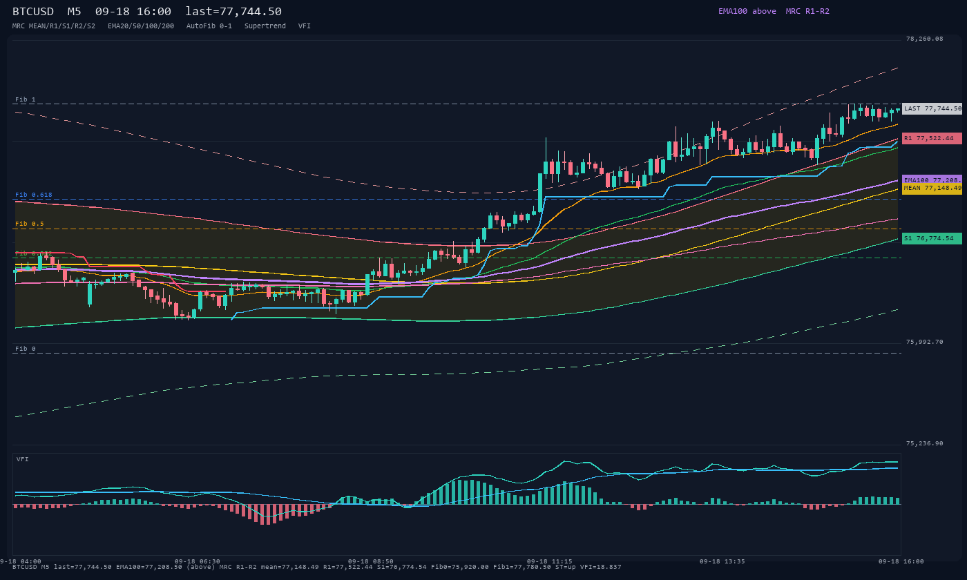The width and height of the screenshot is (967, 580).
Task: Click the 09-18 08:50 time label
Action: (x=371, y=561)
